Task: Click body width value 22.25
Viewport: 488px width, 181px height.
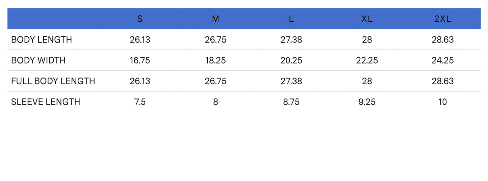Action: coord(367,61)
